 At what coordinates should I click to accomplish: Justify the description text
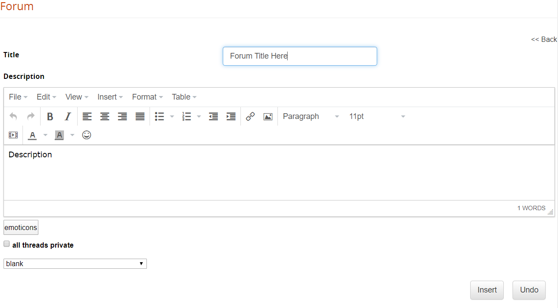tap(140, 116)
